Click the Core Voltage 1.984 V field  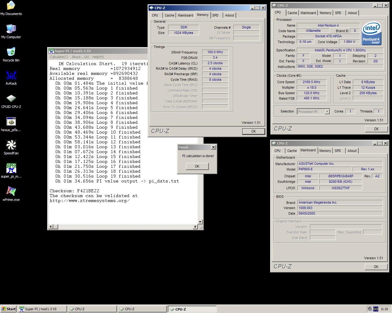[x=349, y=42]
